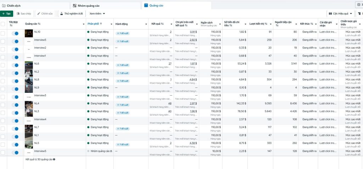
Task: Click the calendar icon at top right
Action: coord(359,5)
